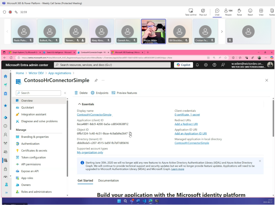The image size is (275, 205).
Task: Click the red recording indicator icon
Action: point(10,12)
